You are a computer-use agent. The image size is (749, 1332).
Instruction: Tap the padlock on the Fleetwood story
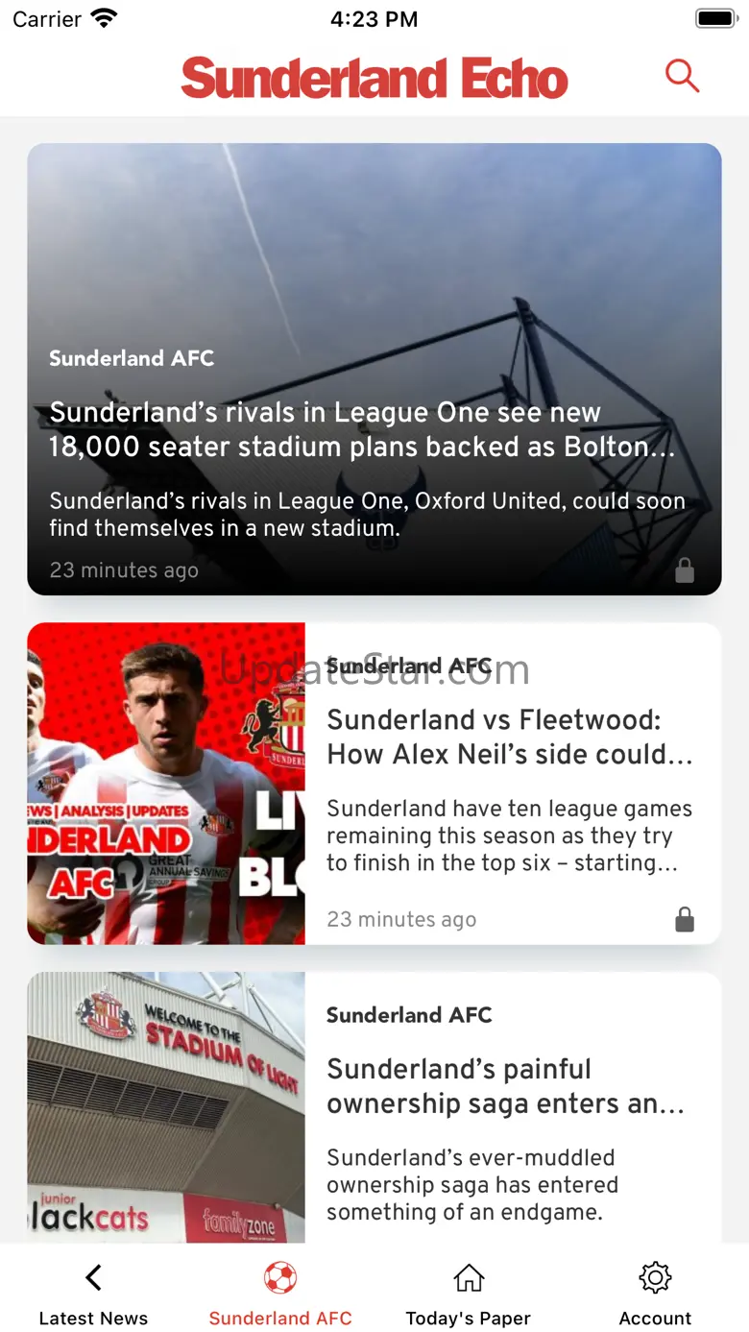(x=685, y=920)
